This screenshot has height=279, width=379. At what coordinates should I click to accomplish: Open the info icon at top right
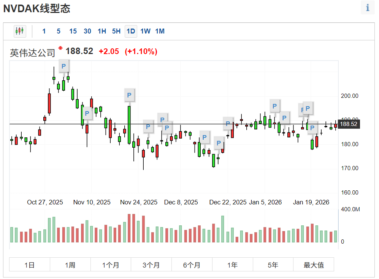point(367,8)
